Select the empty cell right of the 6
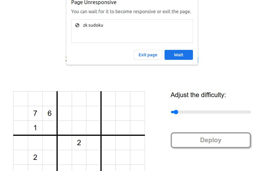Screen dimensions: 260x171 tap(64, 113)
